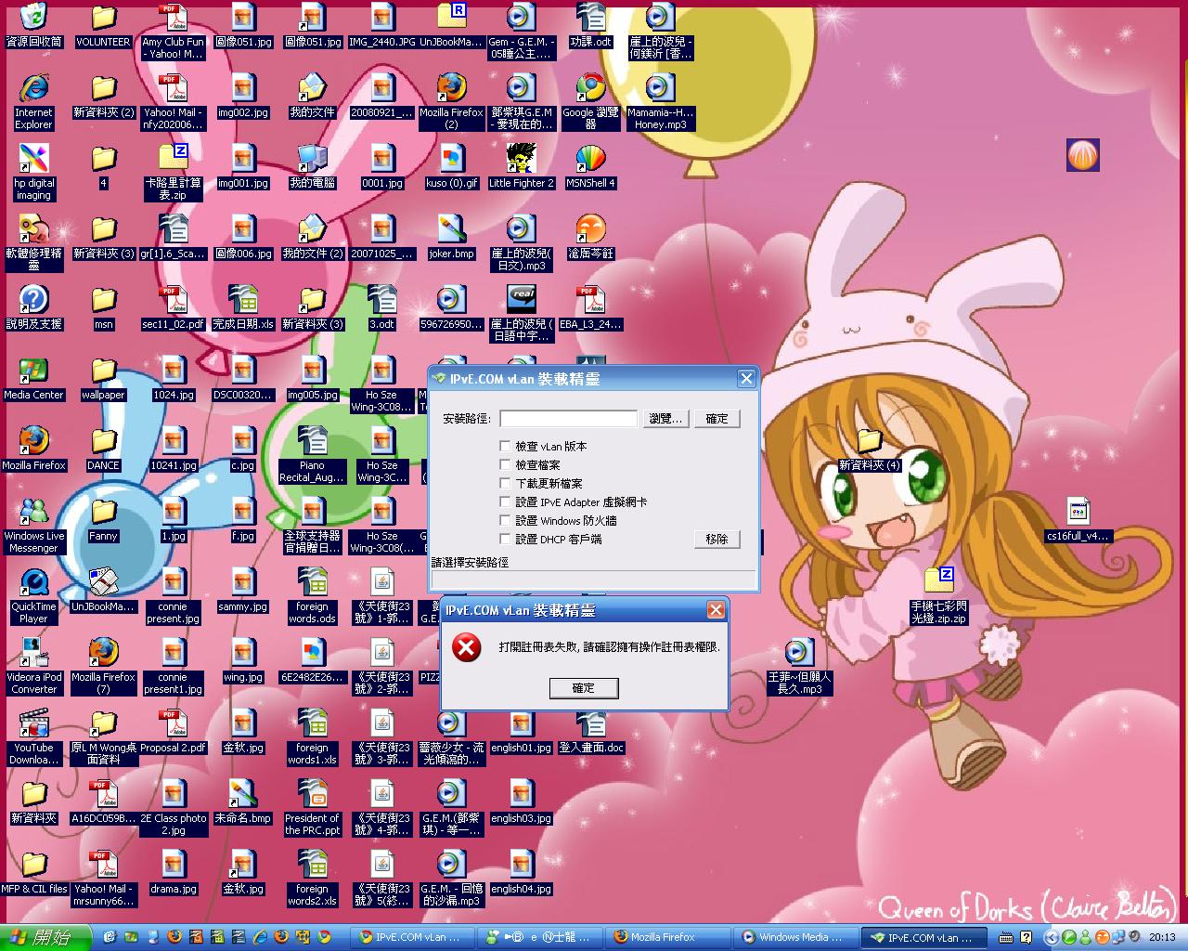
Task: Switch to Windows Media taskbar button
Action: tap(794, 937)
